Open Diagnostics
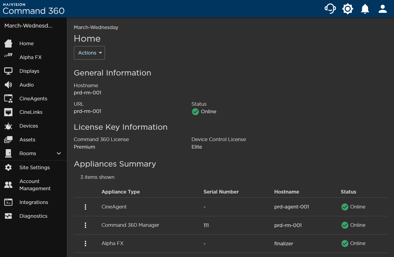The image size is (394, 257). pyautogui.click(x=33, y=216)
